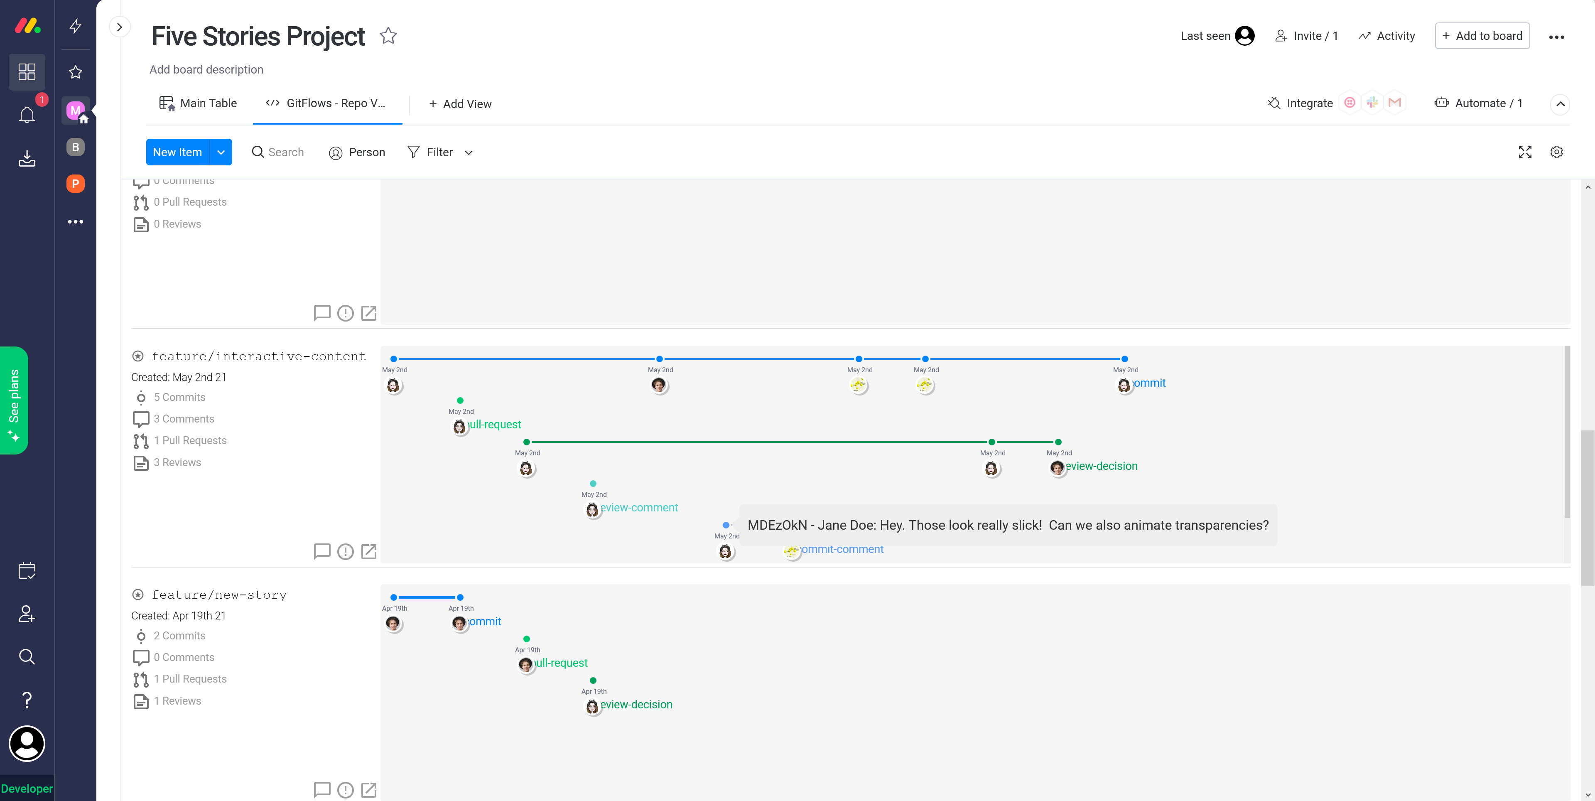Click the help question mark icon

point(27,699)
